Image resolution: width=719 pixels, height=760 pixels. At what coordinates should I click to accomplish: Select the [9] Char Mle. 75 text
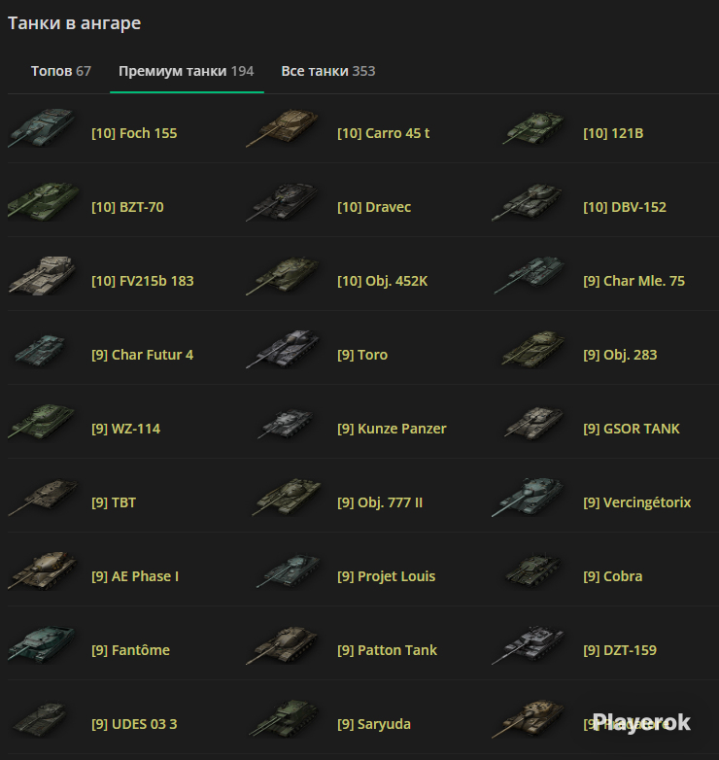click(x=633, y=281)
